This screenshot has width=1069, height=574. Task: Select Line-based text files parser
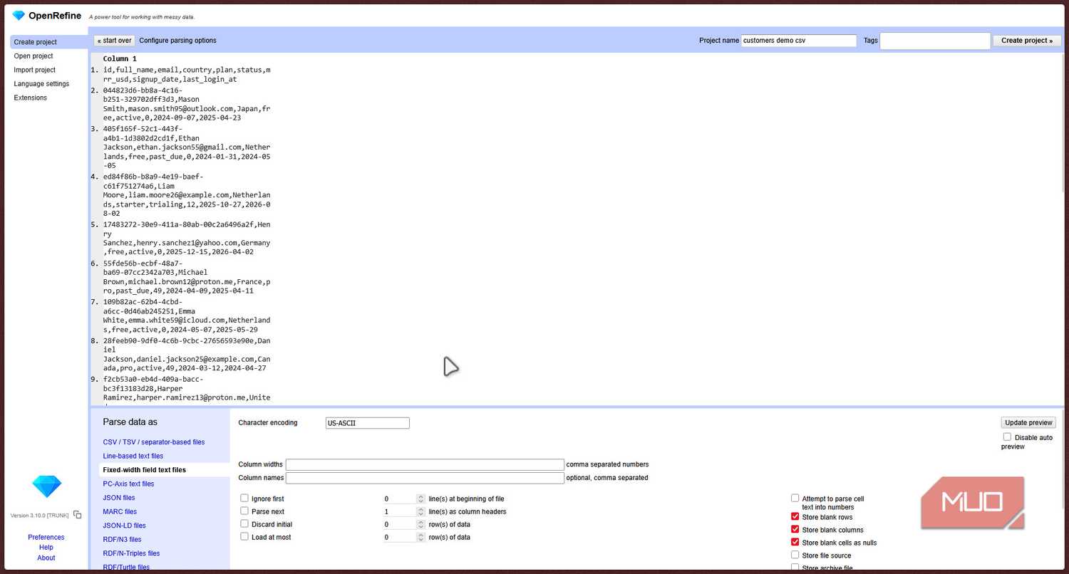133,456
